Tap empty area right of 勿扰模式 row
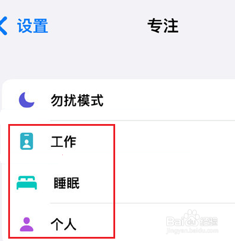This screenshot has width=235, height=241. point(169,101)
